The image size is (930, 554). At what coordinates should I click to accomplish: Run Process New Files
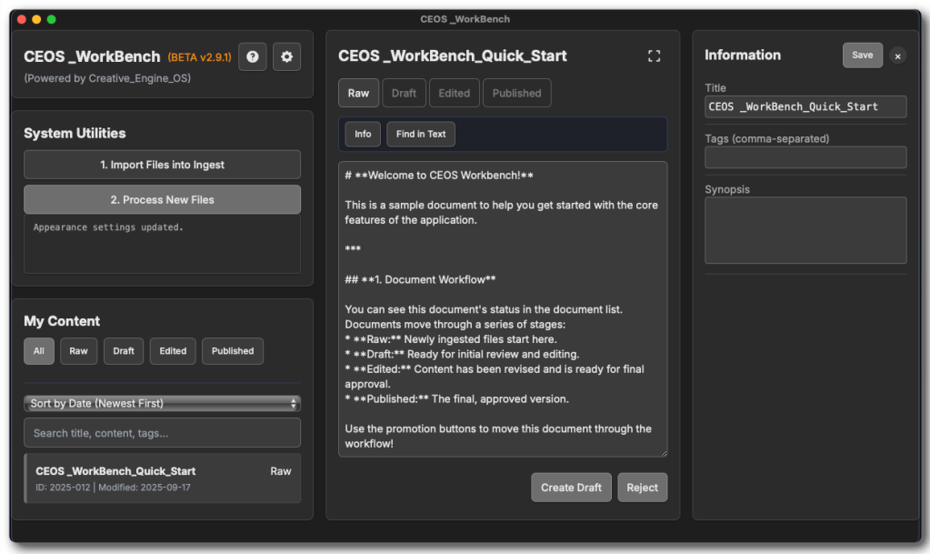point(162,199)
